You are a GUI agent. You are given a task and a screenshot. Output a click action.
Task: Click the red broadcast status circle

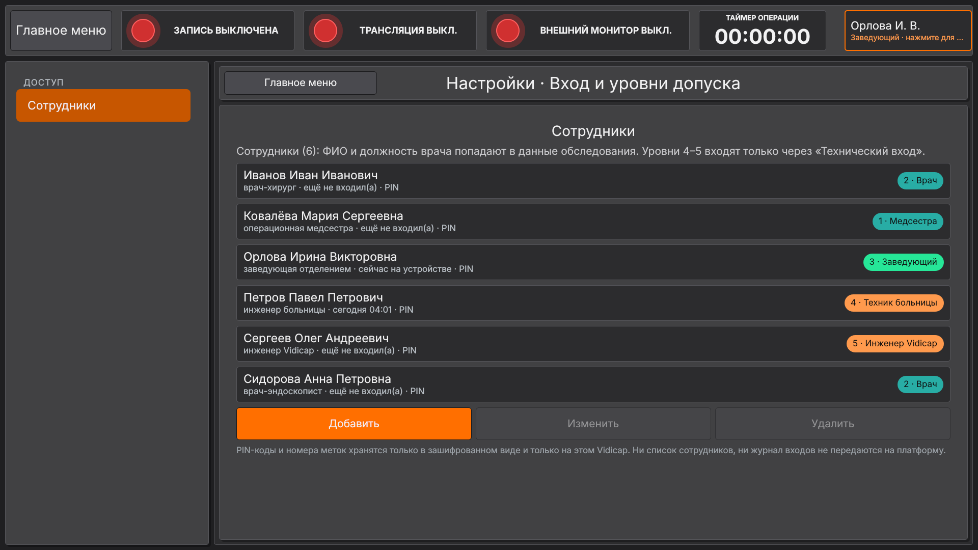(325, 31)
